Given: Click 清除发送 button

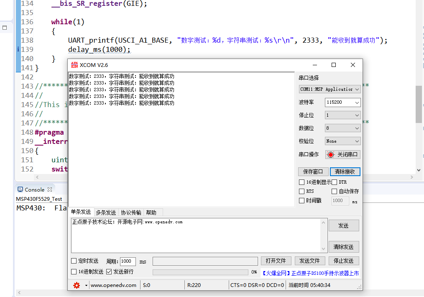Looking at the screenshot, I should pyautogui.click(x=344, y=247).
